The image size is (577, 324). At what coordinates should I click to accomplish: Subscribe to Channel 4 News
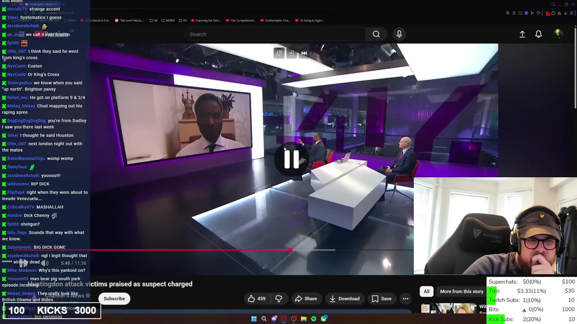coord(114,298)
